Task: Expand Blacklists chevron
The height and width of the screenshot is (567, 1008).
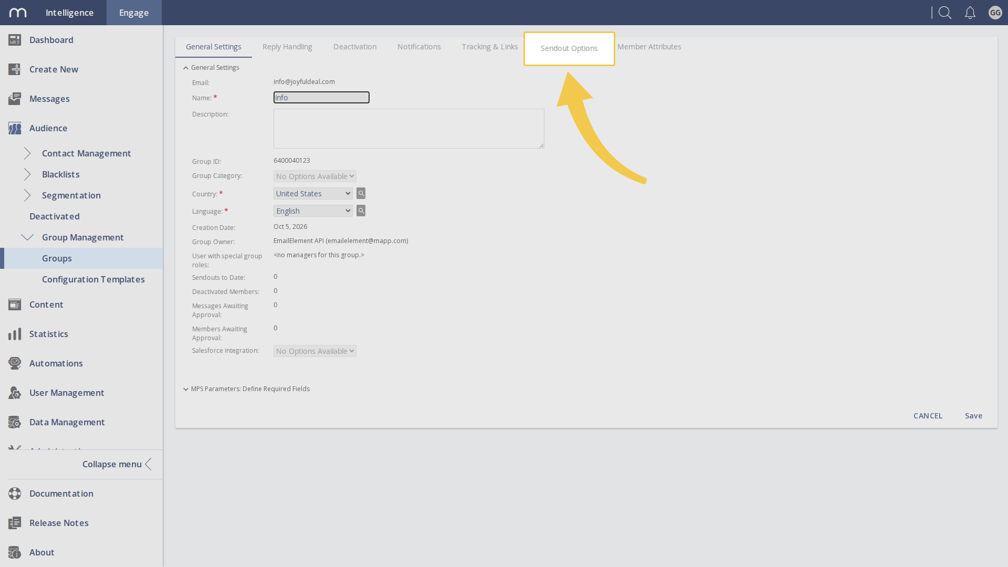Action: (27, 174)
